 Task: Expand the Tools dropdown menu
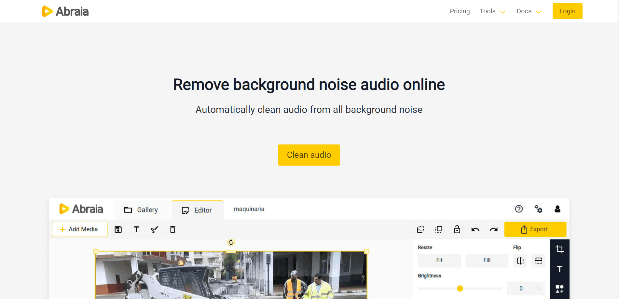tap(492, 11)
